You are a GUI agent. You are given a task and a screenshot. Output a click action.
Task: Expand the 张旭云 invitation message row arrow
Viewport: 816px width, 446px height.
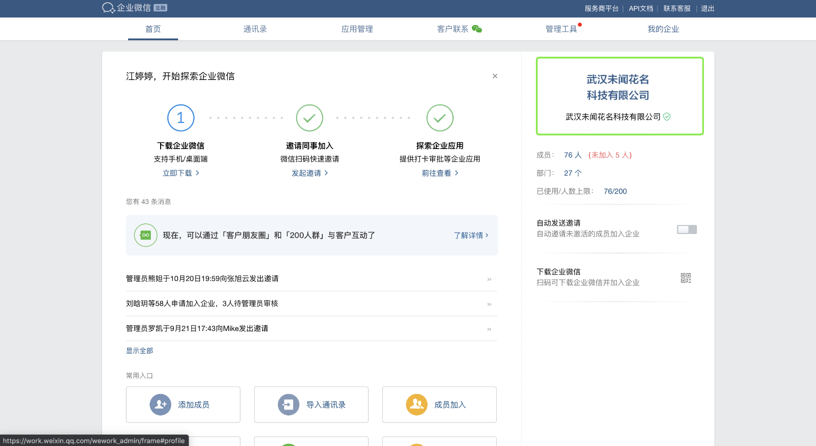point(489,279)
